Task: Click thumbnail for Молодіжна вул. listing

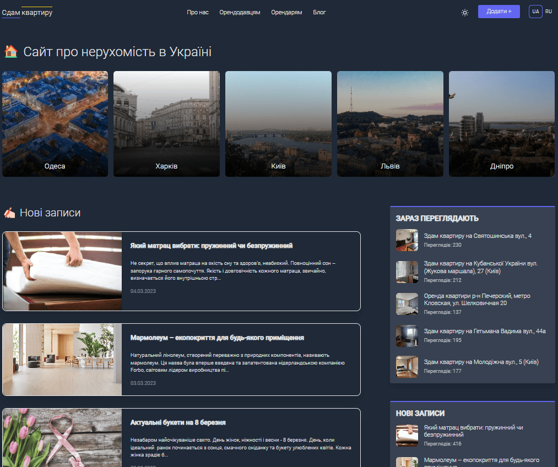Action: point(407,367)
